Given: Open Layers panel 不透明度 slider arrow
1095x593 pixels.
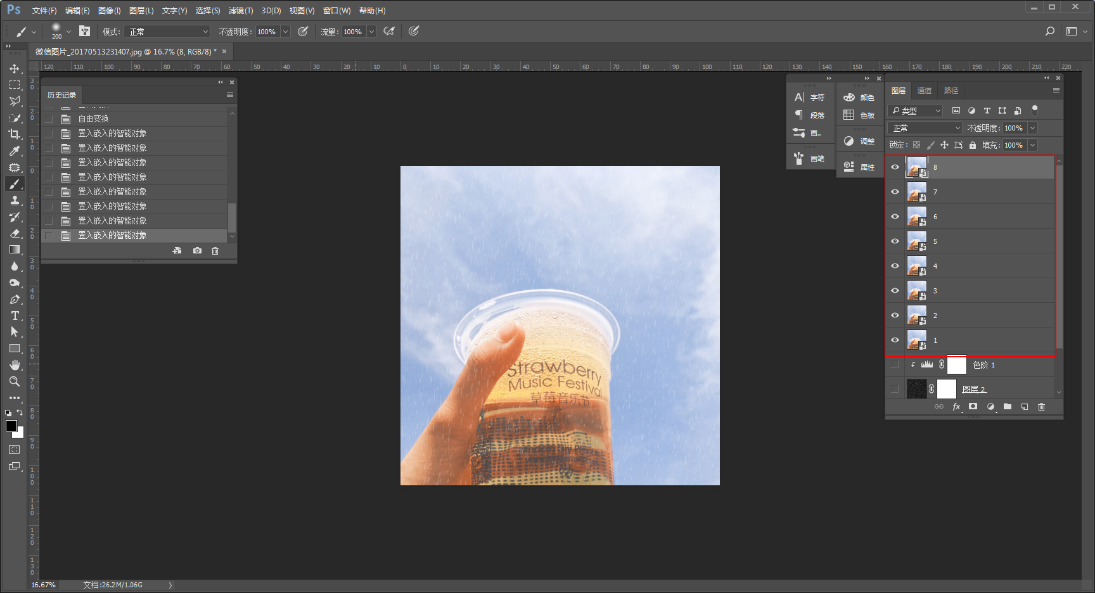Looking at the screenshot, I should click(x=1032, y=128).
